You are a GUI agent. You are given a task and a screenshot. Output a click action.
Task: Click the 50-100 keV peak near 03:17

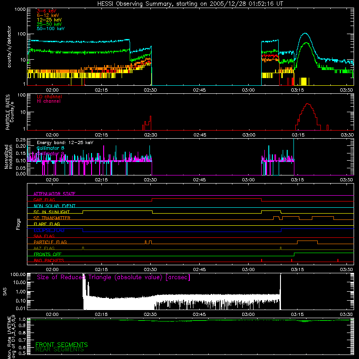click(305, 33)
